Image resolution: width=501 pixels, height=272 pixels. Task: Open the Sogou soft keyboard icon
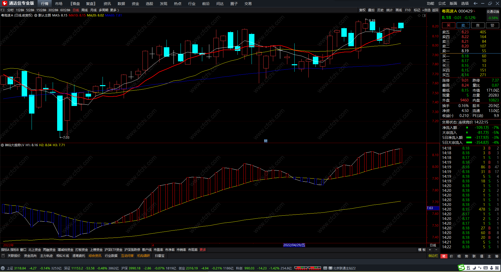click(x=486, y=268)
